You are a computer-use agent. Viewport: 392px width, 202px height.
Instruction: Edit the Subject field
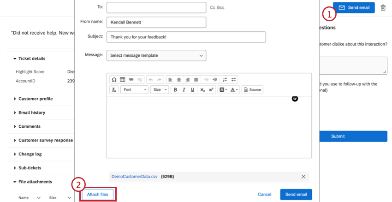tap(186, 37)
